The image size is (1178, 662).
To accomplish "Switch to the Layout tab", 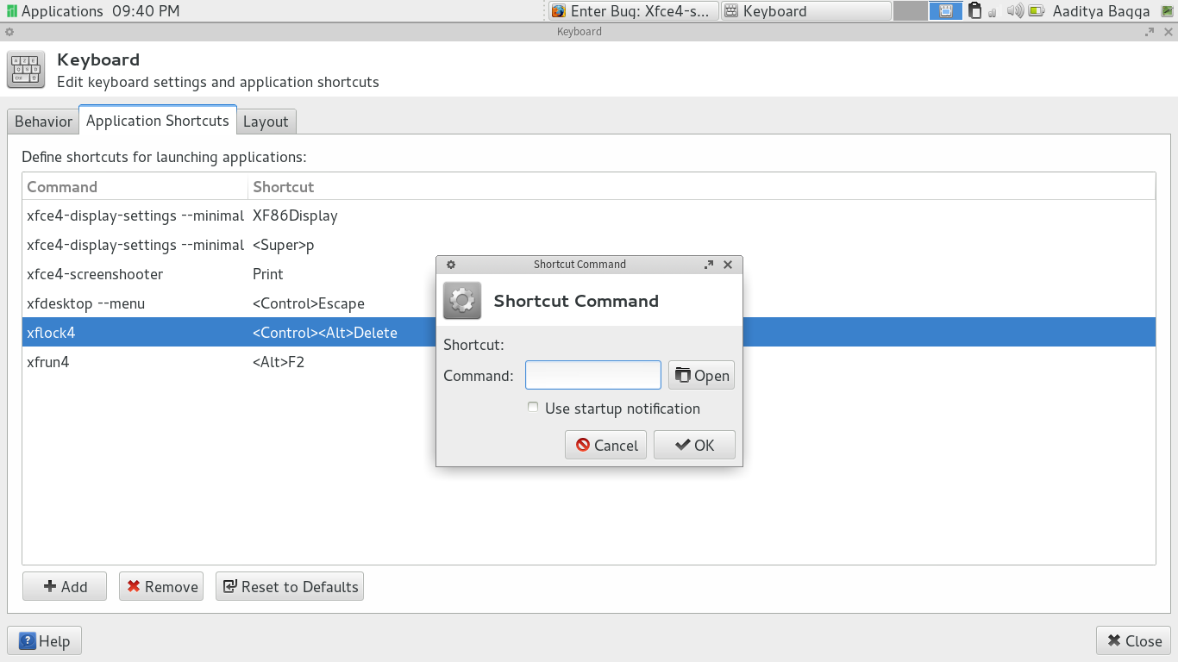I will (x=266, y=122).
